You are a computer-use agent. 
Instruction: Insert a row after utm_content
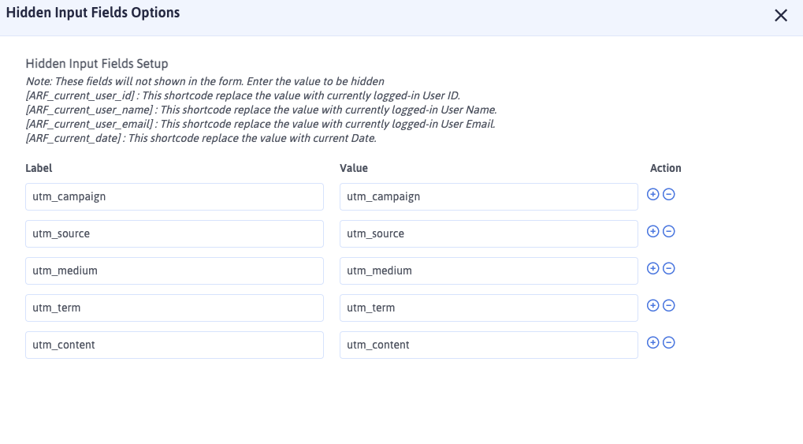coord(652,342)
